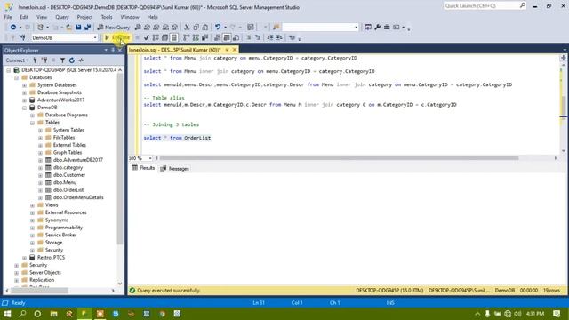Open the 100 % zoom dropdown
The height and width of the screenshot is (320, 569).
tap(150, 158)
